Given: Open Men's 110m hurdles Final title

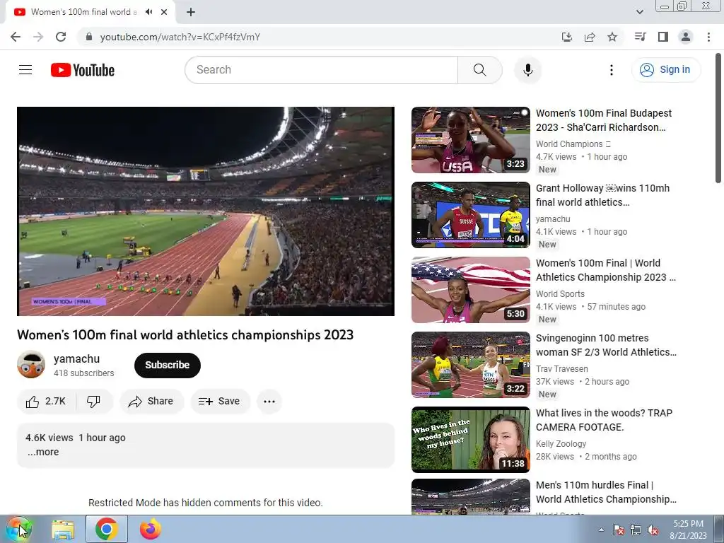Looking at the screenshot, I should click(x=606, y=492).
